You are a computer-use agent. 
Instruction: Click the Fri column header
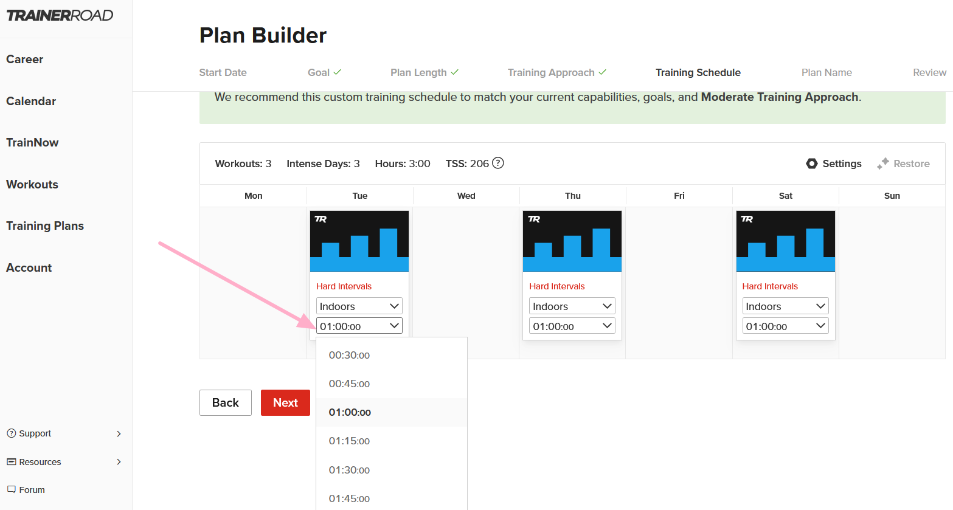(679, 196)
